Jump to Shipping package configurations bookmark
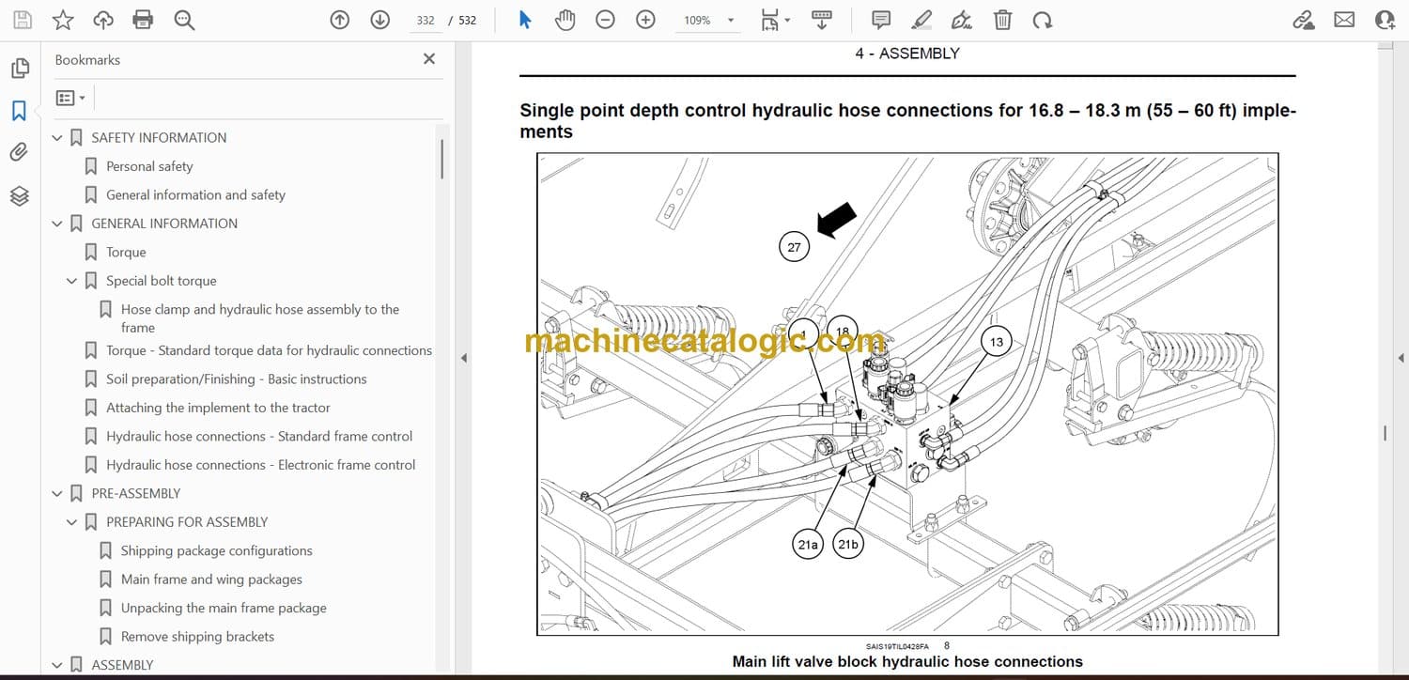This screenshot has width=1409, height=680. pyautogui.click(x=216, y=550)
